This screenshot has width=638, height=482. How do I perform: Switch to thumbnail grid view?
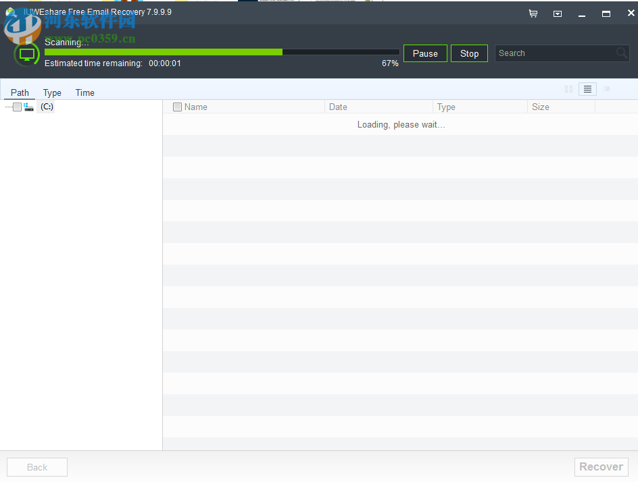(x=568, y=88)
